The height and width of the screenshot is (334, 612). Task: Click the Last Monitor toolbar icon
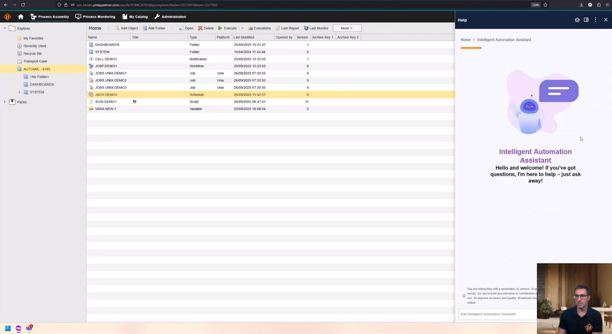(305, 28)
